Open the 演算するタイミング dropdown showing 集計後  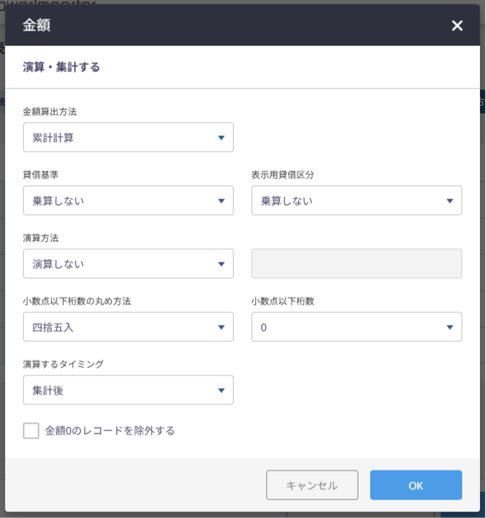128,390
